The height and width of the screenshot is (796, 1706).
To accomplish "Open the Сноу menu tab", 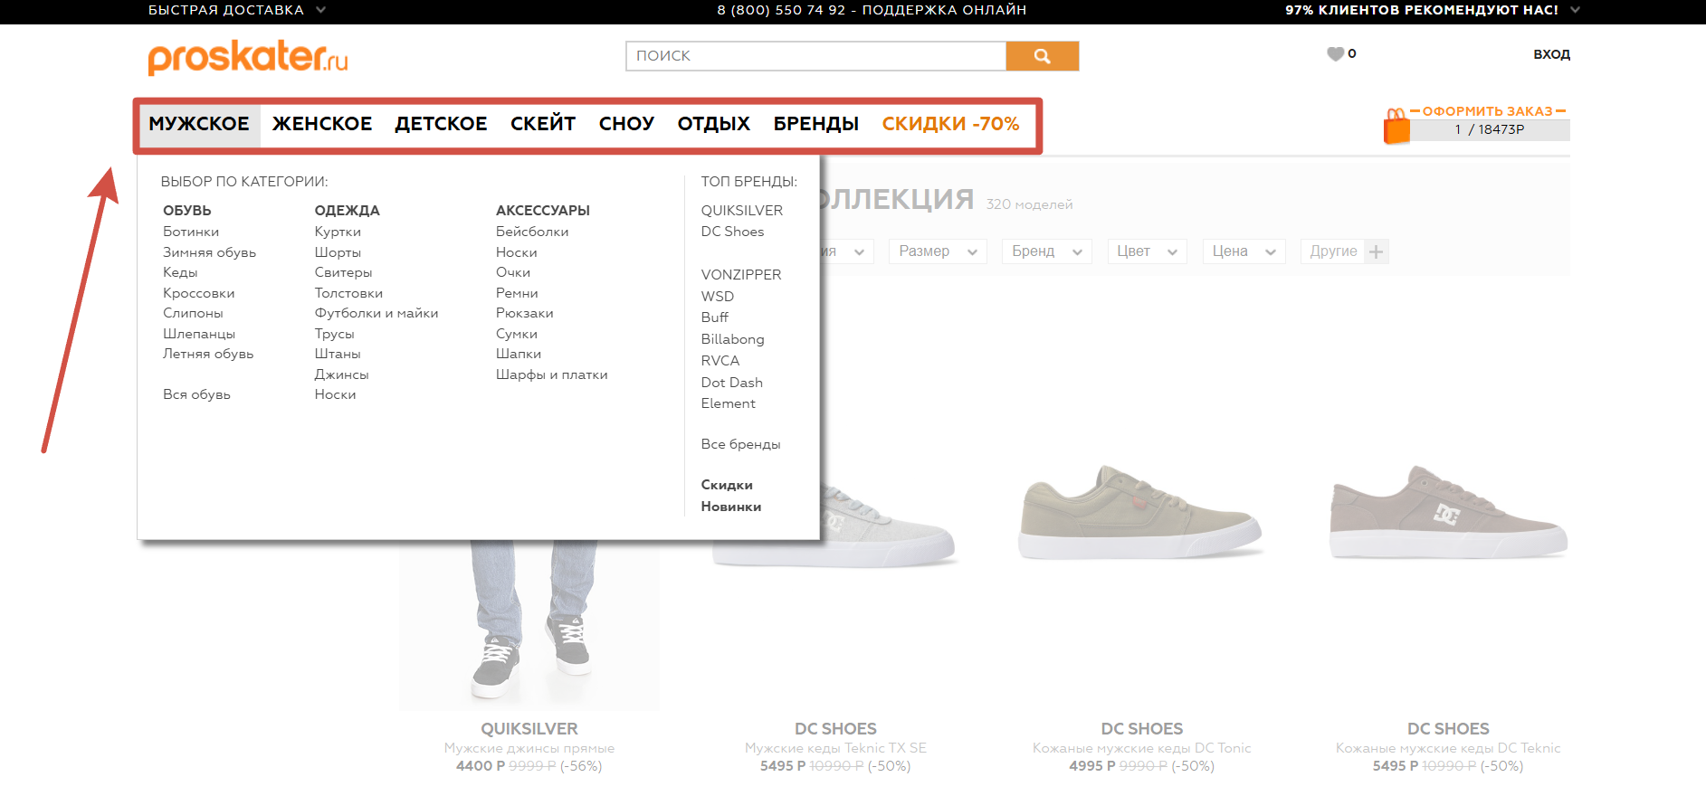I will coord(626,124).
